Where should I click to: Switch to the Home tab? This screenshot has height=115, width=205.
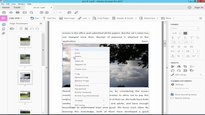pyautogui.click(x=6, y=8)
